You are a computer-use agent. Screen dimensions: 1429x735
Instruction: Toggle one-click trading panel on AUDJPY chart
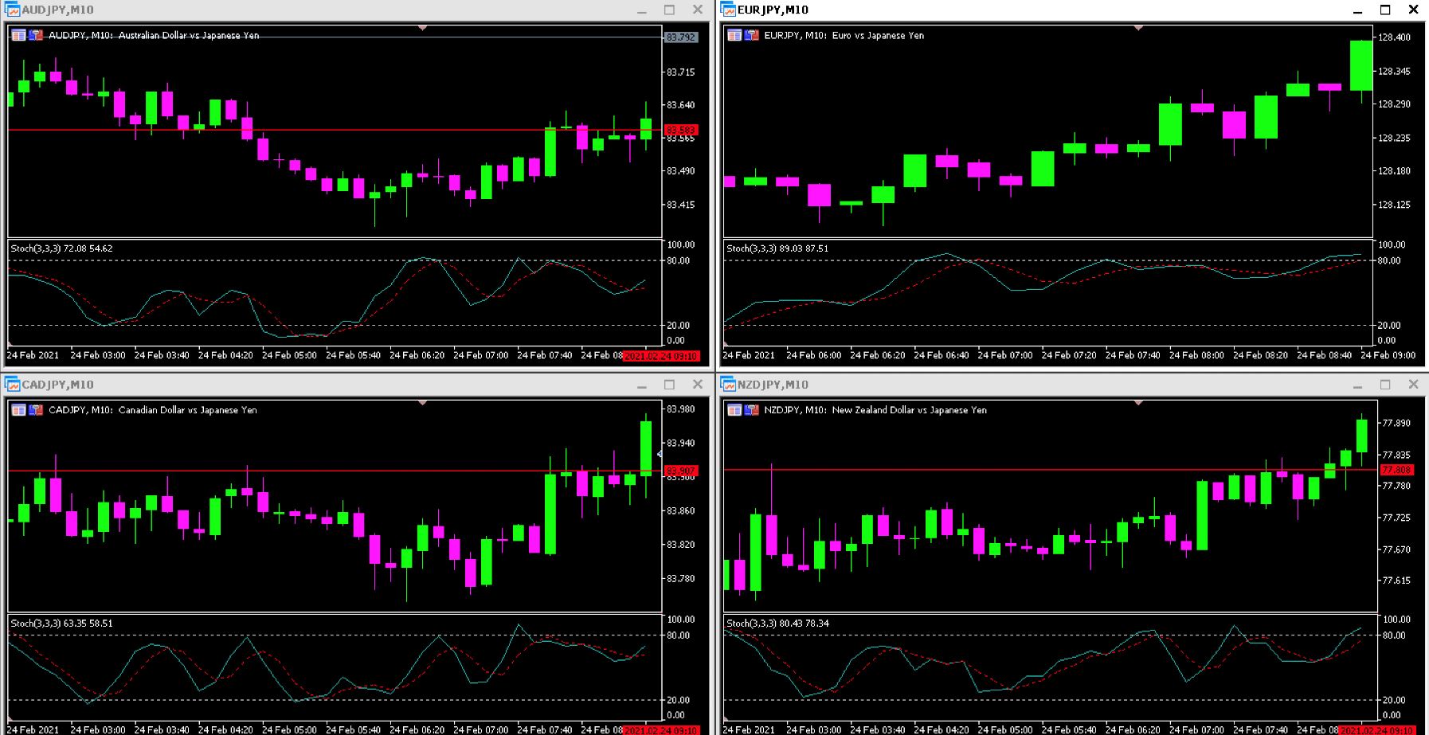pos(36,35)
